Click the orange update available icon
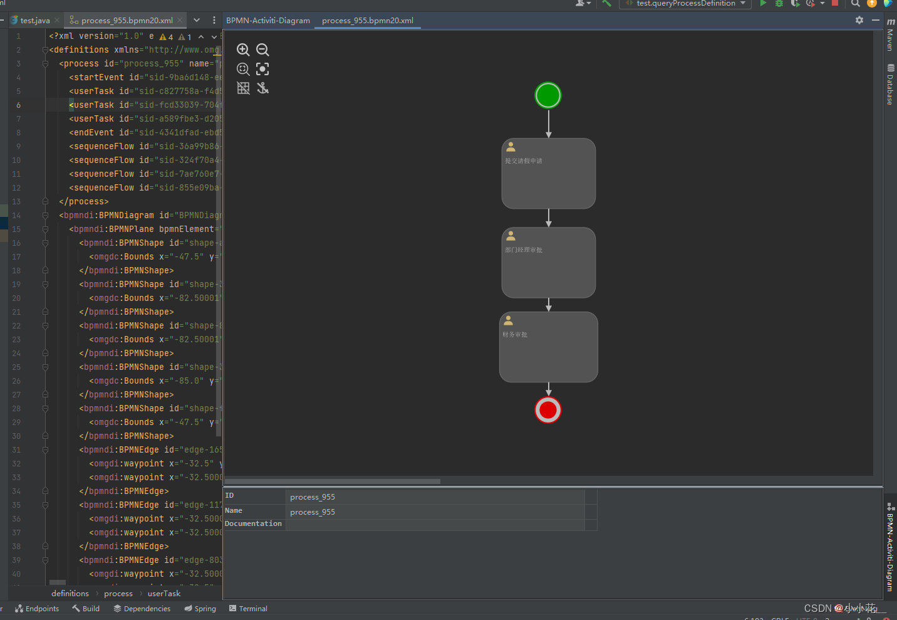 872,3
